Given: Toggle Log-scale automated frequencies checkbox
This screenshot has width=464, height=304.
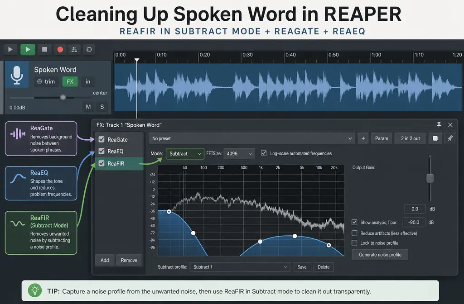Looking at the screenshot, I should point(264,153).
